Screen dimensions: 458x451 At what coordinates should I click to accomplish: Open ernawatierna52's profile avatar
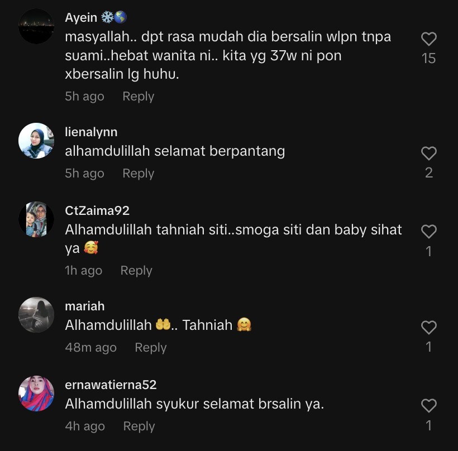coord(36,394)
